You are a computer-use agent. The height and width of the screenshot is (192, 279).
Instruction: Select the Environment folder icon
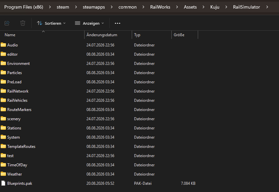tap(3, 63)
